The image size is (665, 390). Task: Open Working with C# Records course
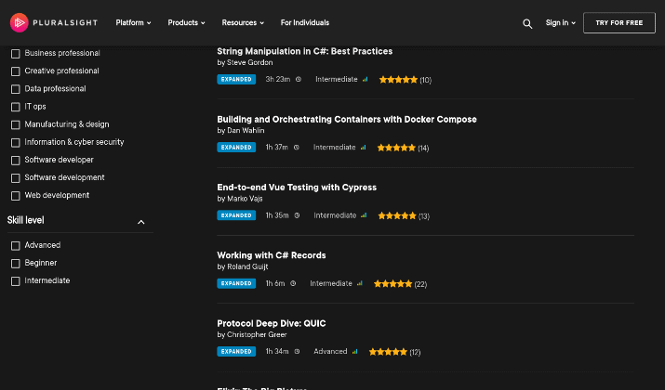pos(272,255)
